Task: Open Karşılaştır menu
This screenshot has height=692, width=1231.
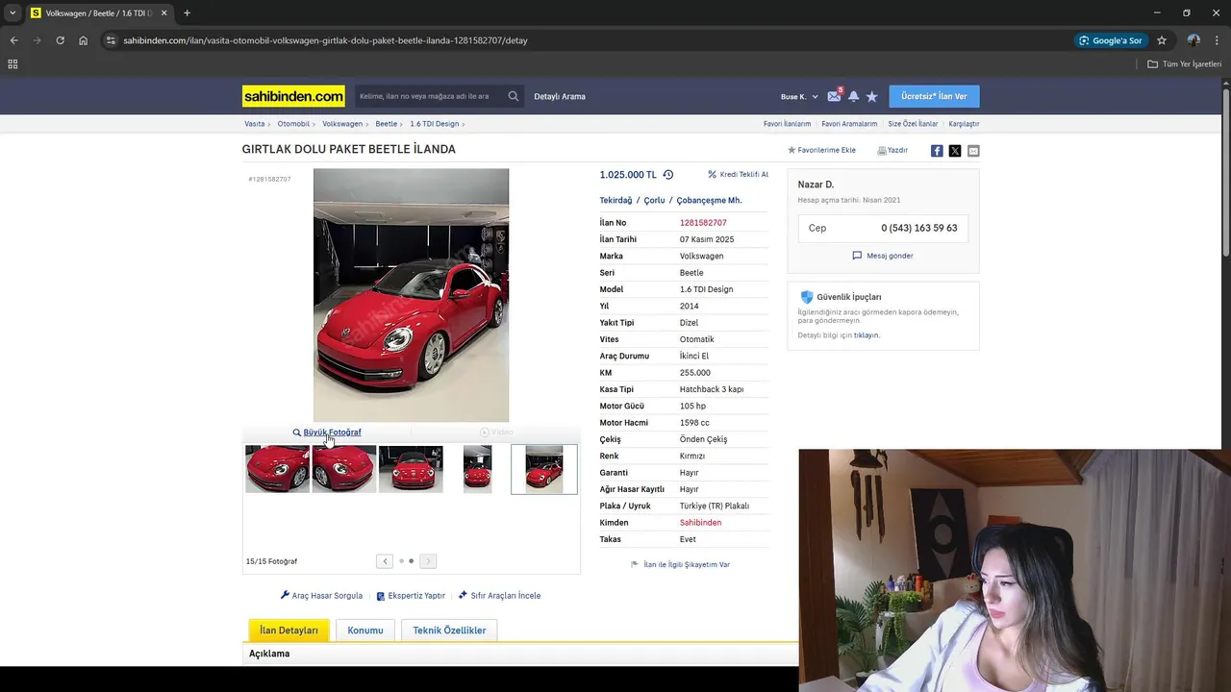Action: tap(964, 124)
